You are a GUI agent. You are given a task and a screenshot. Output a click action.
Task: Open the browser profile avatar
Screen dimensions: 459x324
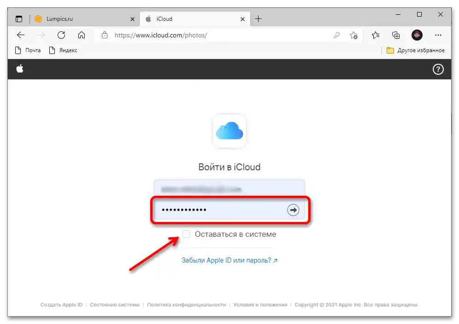417,35
